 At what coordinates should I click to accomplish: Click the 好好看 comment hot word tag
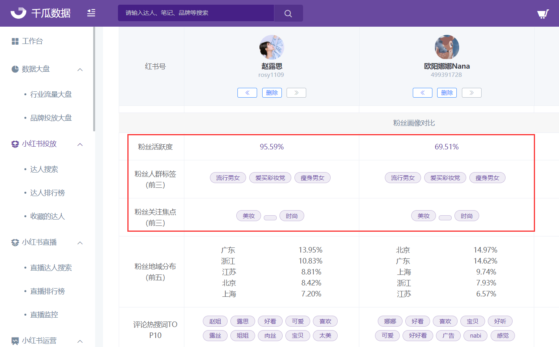pos(418,335)
